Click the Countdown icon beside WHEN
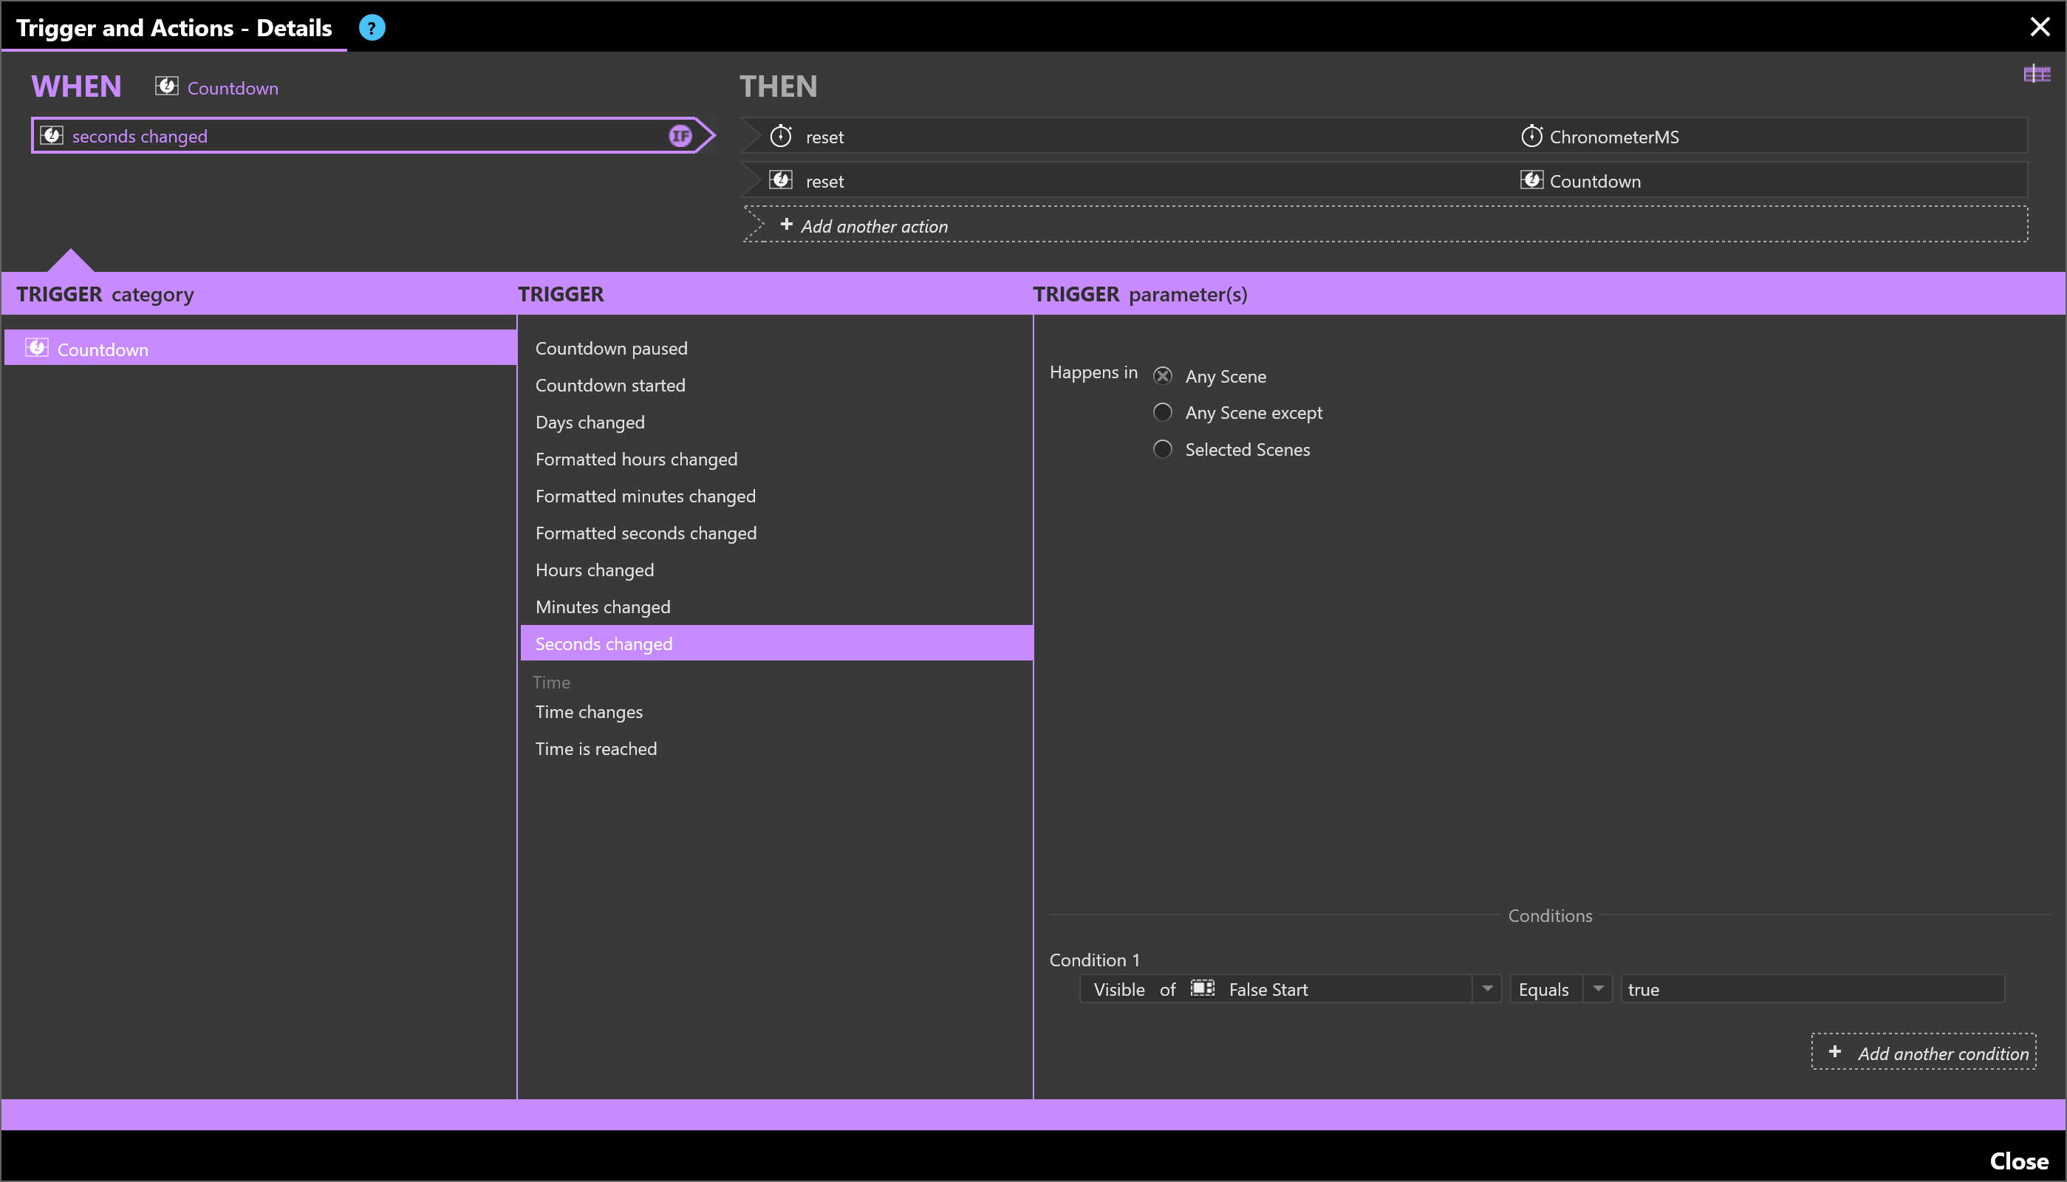The height and width of the screenshot is (1182, 2067). coord(166,86)
